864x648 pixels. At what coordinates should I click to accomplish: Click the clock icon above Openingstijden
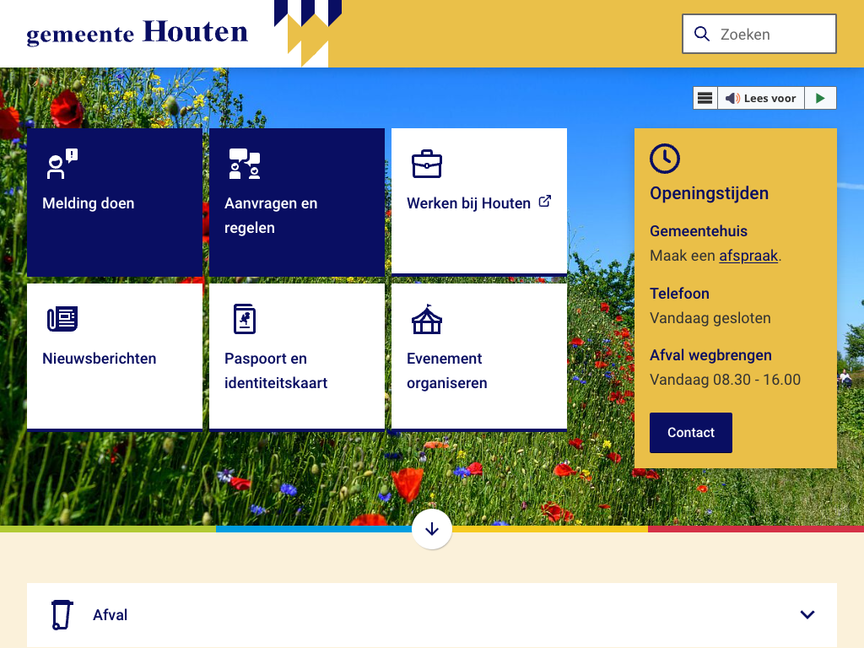coord(665,159)
